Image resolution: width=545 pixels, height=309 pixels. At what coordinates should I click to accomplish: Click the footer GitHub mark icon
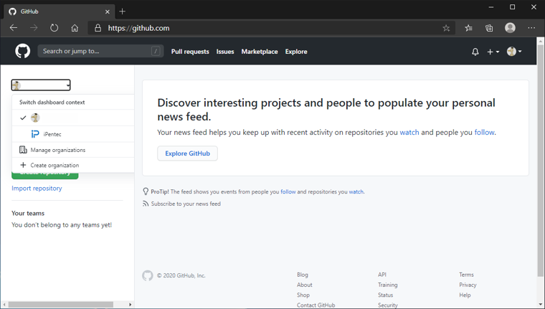click(148, 275)
